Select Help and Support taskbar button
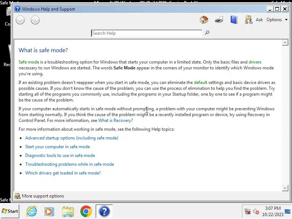 pos(104,211)
